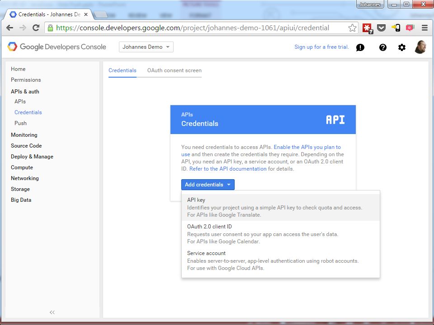Viewport: 434px width, 325px height.
Task: Go back with the browser back arrow
Action: pyautogui.click(x=9, y=28)
